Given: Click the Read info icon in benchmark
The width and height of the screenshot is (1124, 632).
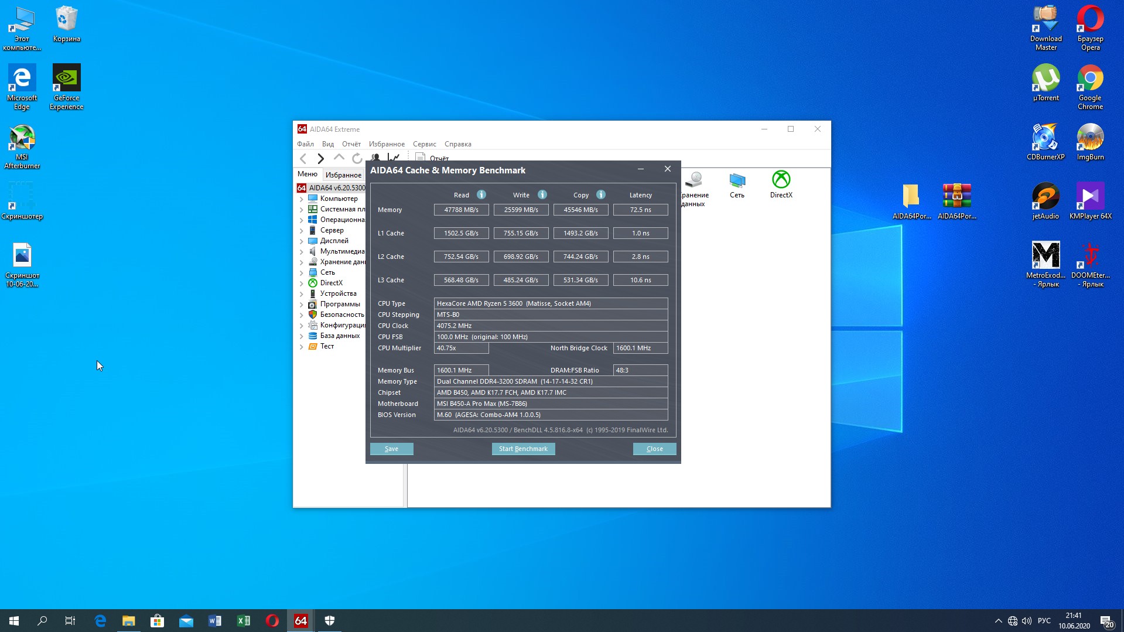Looking at the screenshot, I should pos(481,194).
